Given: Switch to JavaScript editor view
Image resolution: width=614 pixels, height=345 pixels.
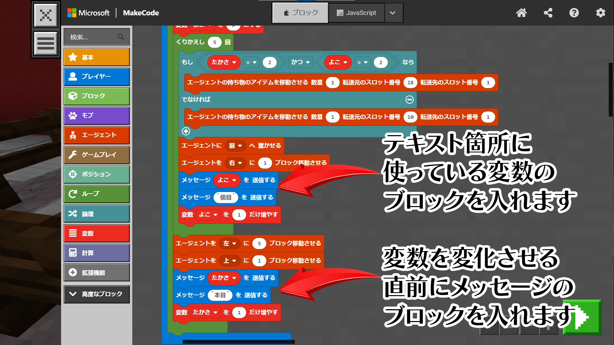Looking at the screenshot, I should (x=356, y=13).
